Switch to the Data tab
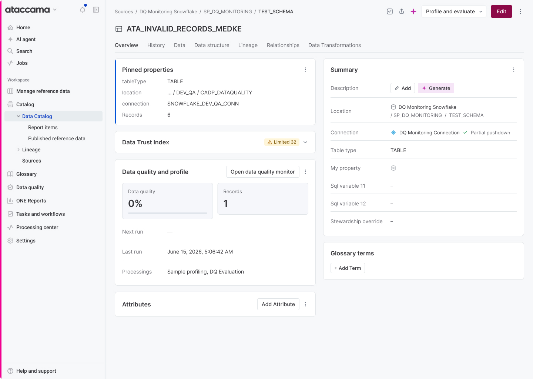The image size is (533, 379). click(x=180, y=45)
